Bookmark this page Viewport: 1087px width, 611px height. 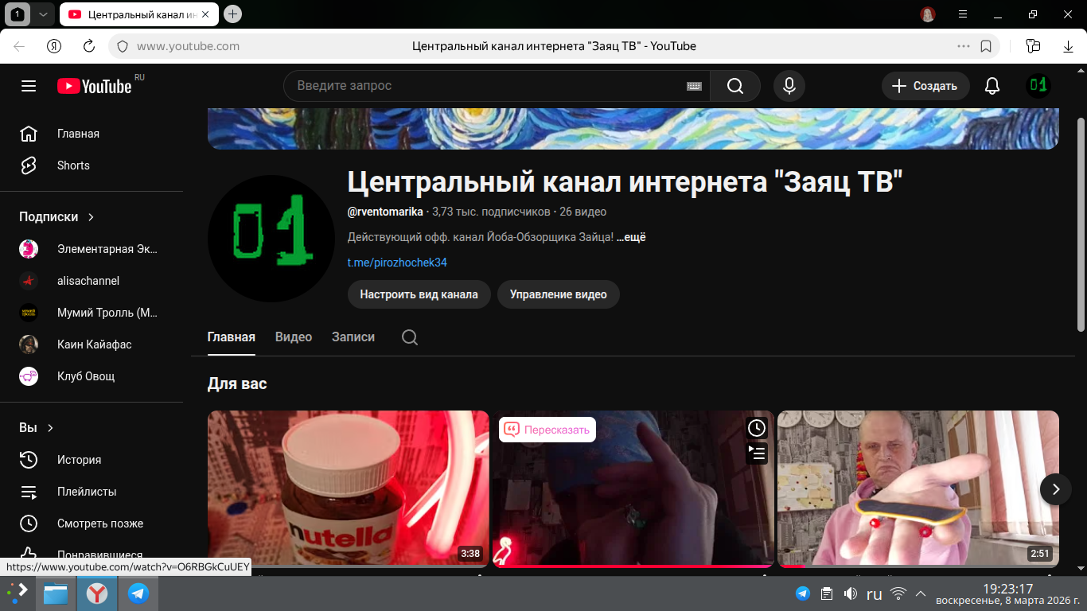pyautogui.click(x=986, y=46)
